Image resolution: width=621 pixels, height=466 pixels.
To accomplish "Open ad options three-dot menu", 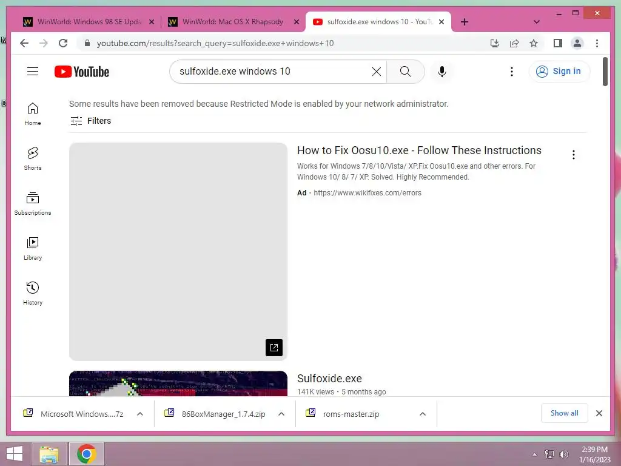I will pyautogui.click(x=574, y=155).
